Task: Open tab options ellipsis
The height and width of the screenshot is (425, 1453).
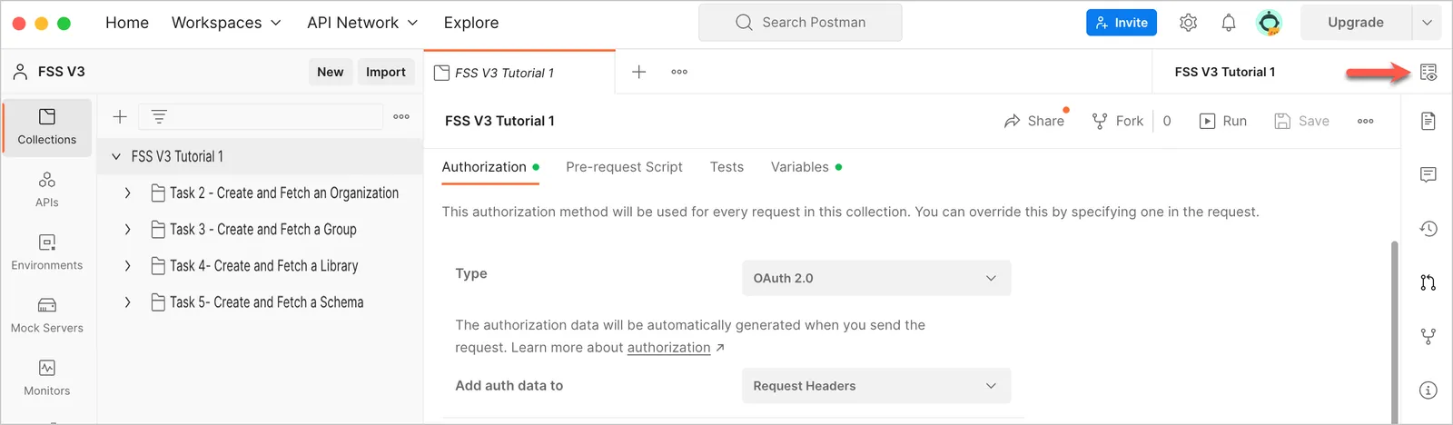Action: click(679, 72)
